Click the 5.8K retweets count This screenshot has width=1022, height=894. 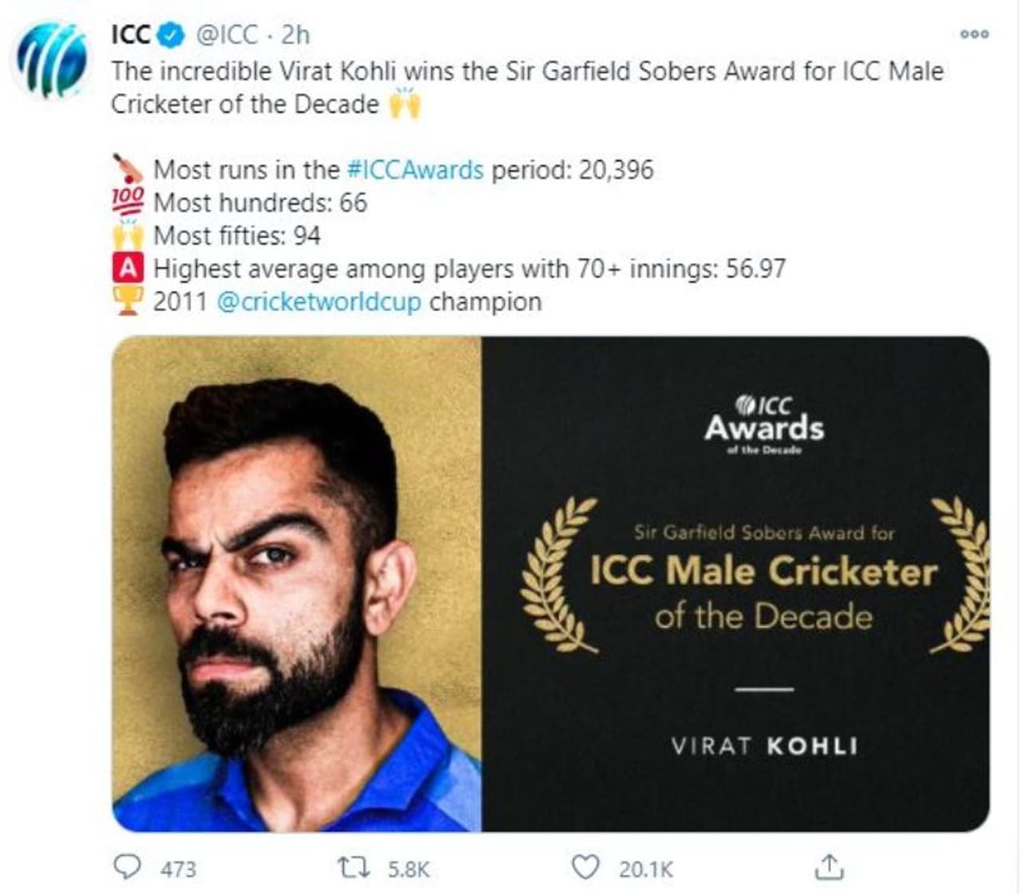(409, 868)
